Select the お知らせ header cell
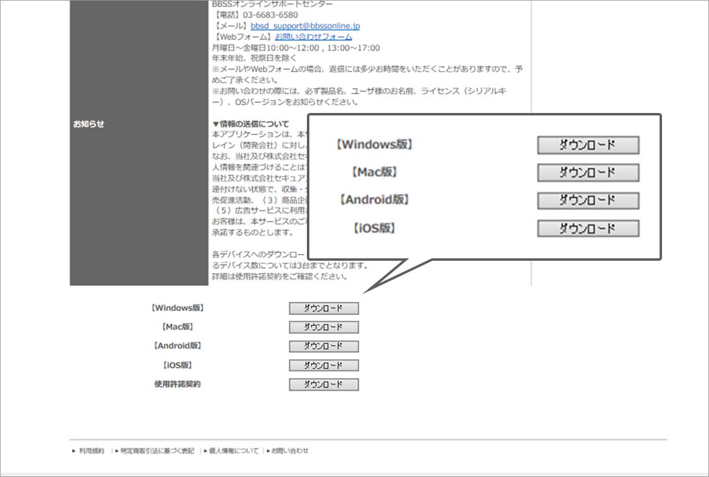This screenshot has width=709, height=477. [89, 124]
